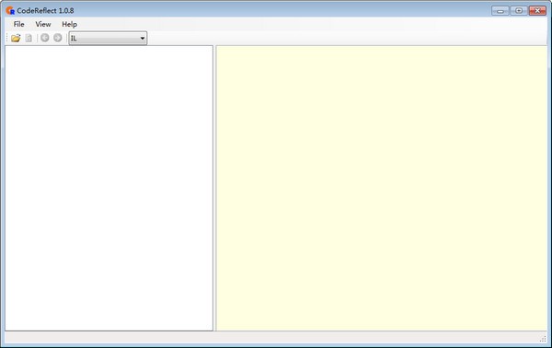Maximize the CodeReflect window
This screenshot has height=348, width=552.
tap(519, 10)
